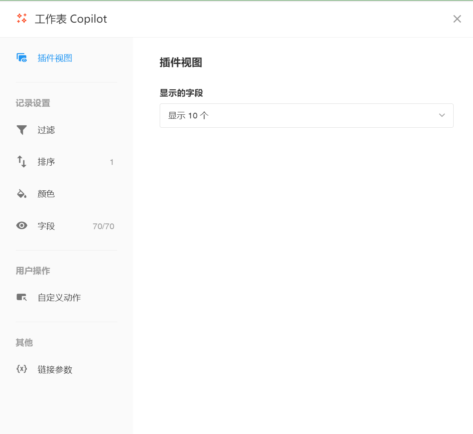This screenshot has width=473, height=434.
Task: Open the 显示的字段 field count selector
Action: [306, 116]
